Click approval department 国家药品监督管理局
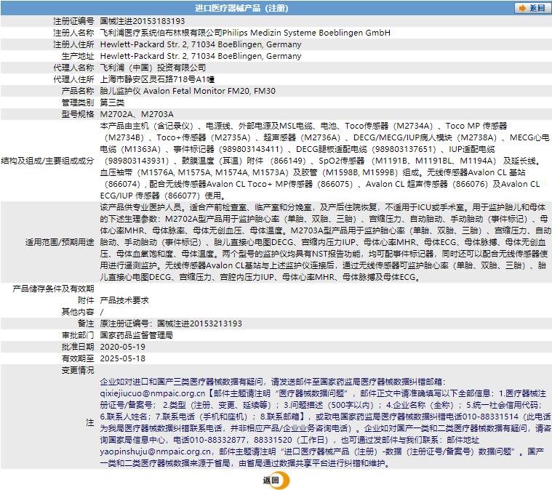Screen dimensions: 552x490 pos(137,335)
